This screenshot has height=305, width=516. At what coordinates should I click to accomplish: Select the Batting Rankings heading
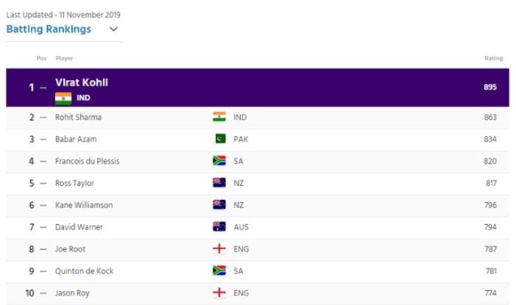pyautogui.click(x=49, y=29)
